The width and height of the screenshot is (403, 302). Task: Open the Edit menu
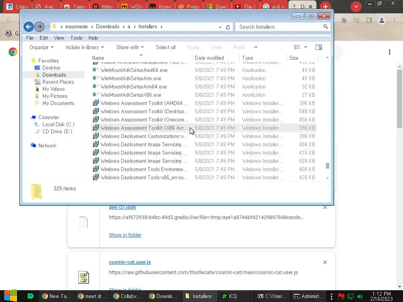pos(44,38)
